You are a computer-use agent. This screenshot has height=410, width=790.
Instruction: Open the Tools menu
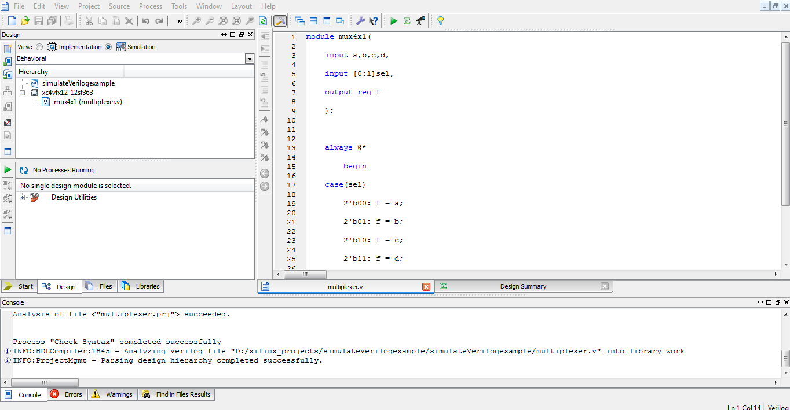[179, 6]
